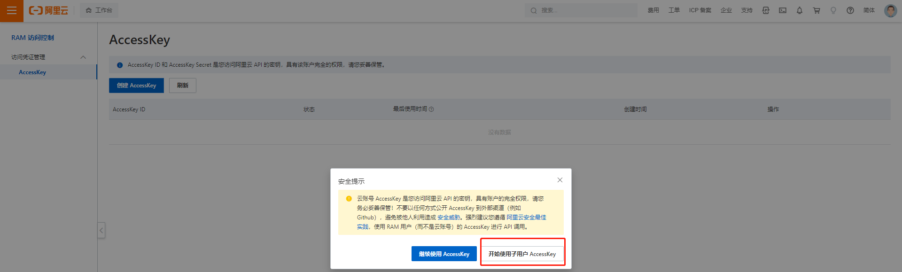Click the search magnifier icon
This screenshot has height=272, width=902.
[x=534, y=10]
